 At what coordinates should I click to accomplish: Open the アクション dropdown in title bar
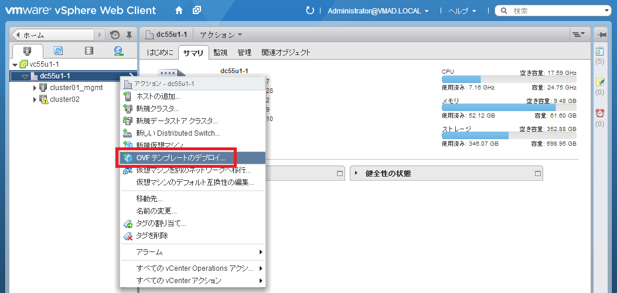221,35
